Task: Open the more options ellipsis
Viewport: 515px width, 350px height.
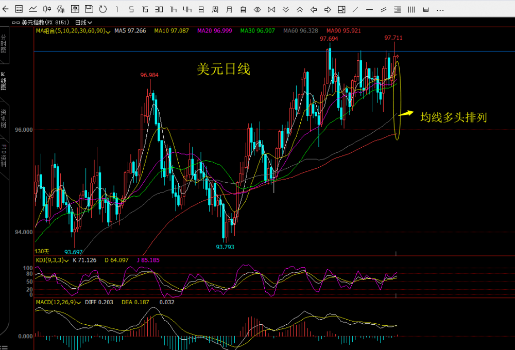Action: click(440, 10)
